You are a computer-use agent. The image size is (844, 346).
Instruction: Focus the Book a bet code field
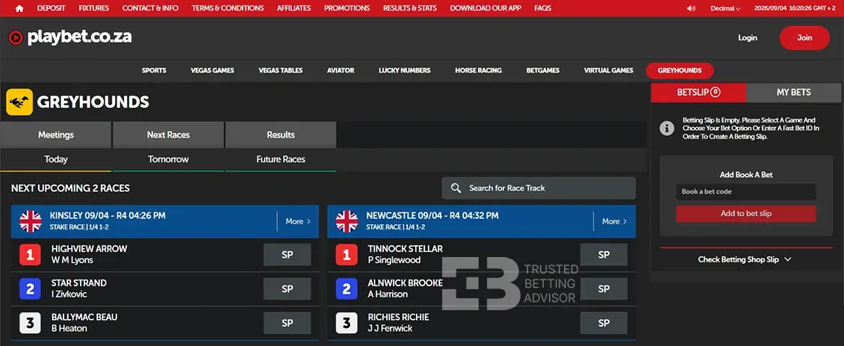(746, 192)
